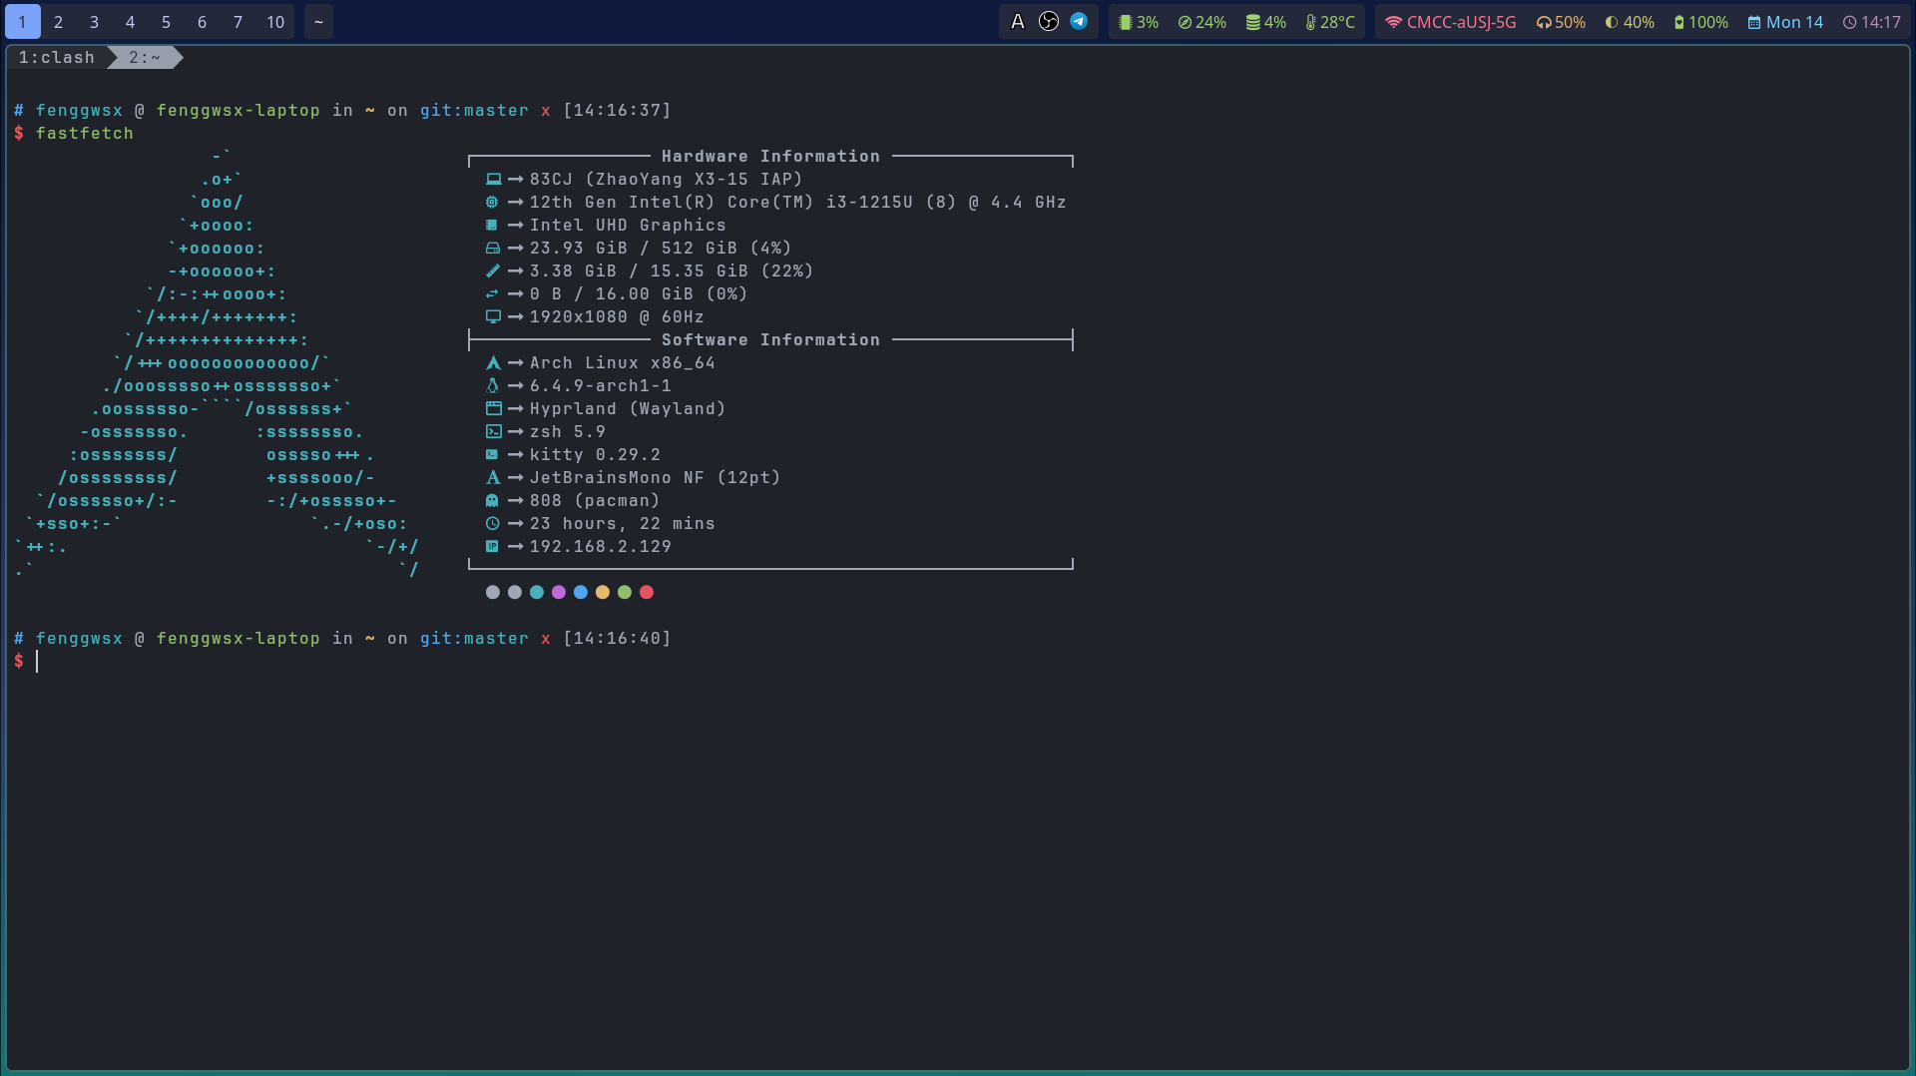The image size is (1916, 1076).
Task: Click the memory icon beside 3.38 GiB
Action: click(493, 271)
